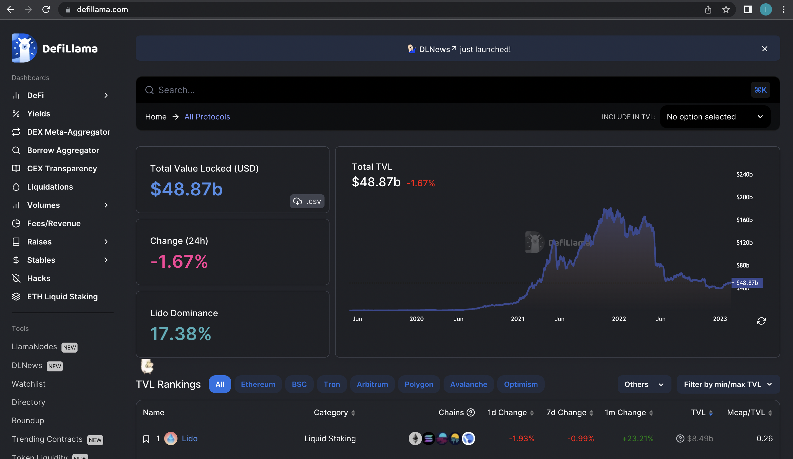Click the Solana chain icon in Lido row
This screenshot has height=459, width=793.
tap(428, 438)
